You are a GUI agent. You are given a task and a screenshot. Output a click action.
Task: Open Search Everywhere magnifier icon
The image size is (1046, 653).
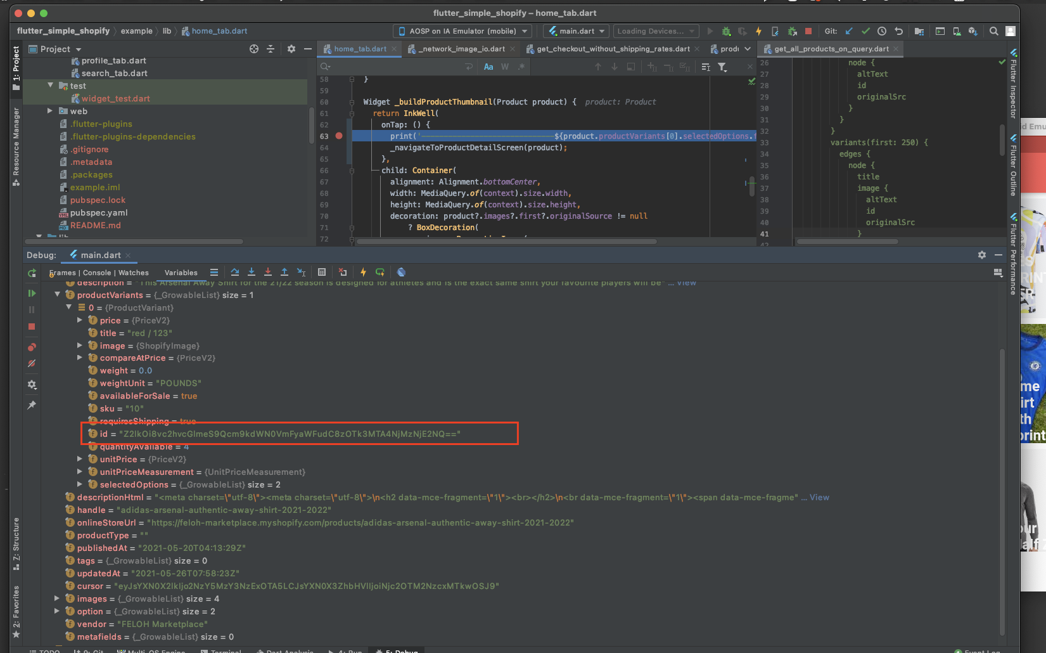[992, 30]
